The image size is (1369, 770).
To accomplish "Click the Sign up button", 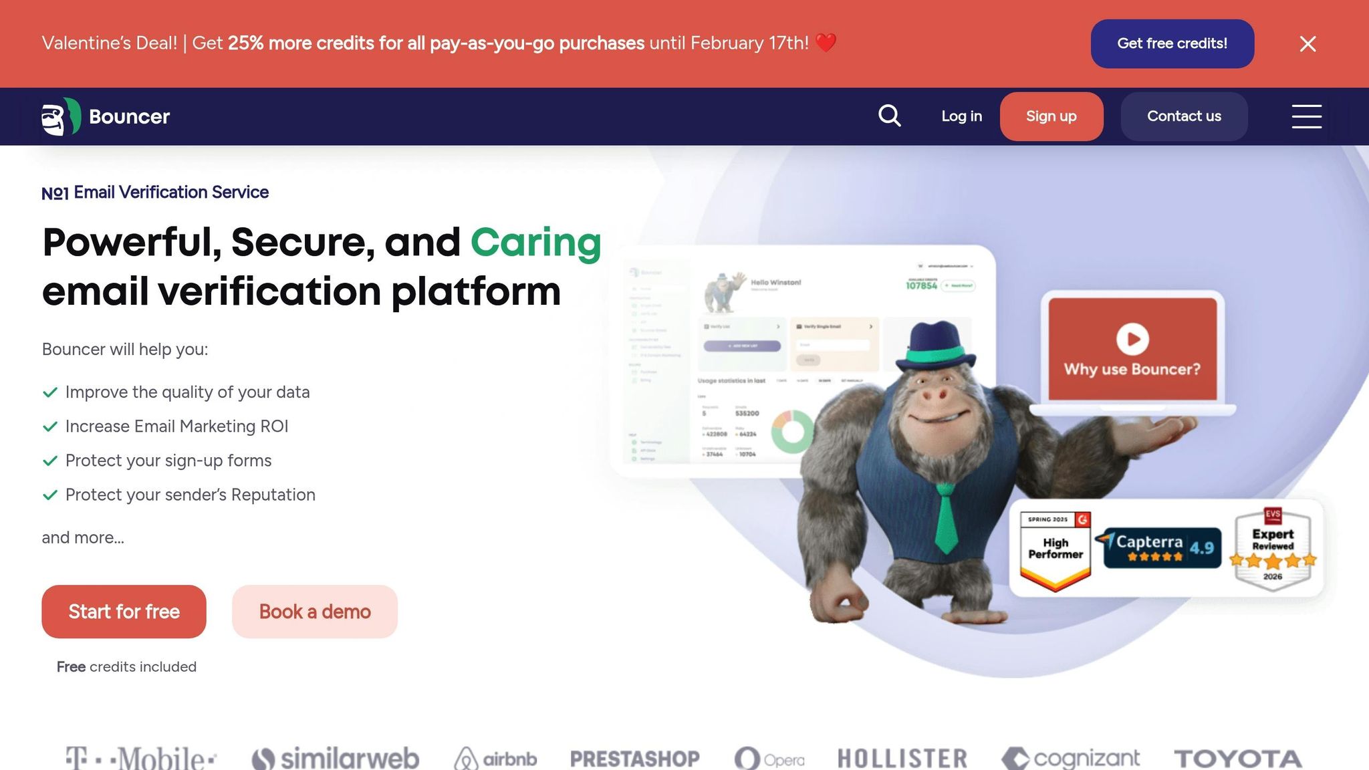I will (x=1051, y=116).
